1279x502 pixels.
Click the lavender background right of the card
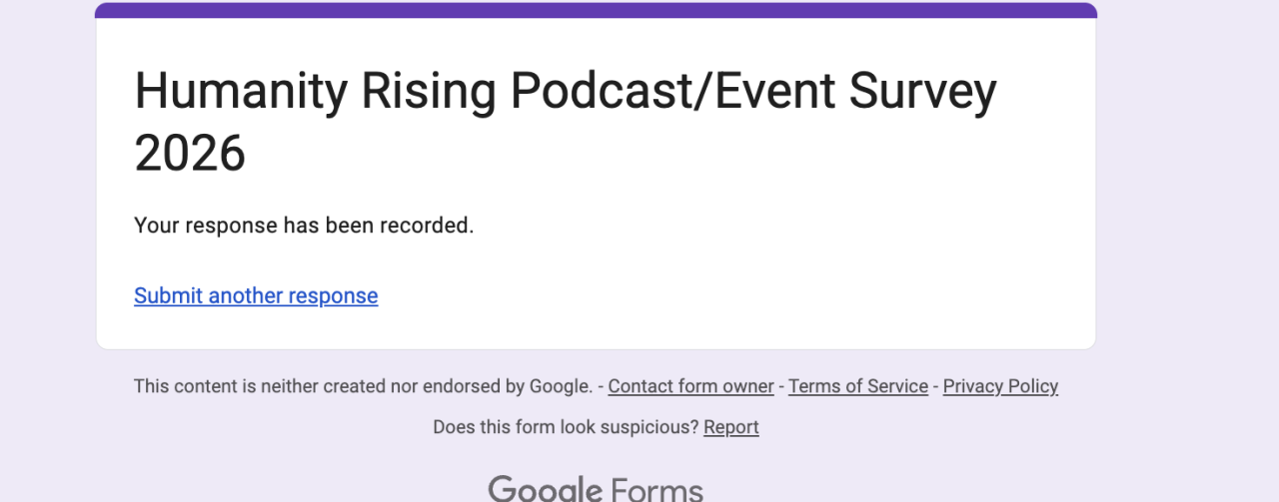(1187, 200)
